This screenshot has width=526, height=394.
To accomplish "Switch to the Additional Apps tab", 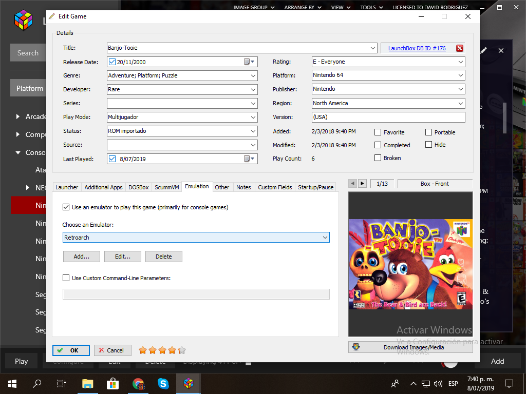I will click(103, 187).
